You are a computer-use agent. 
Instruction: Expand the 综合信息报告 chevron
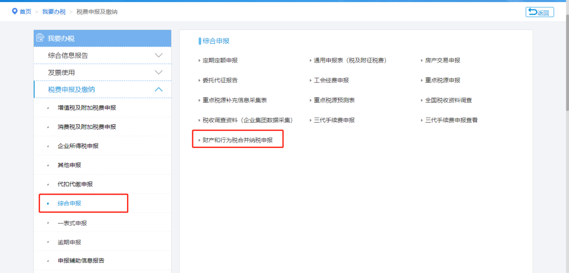[159, 55]
